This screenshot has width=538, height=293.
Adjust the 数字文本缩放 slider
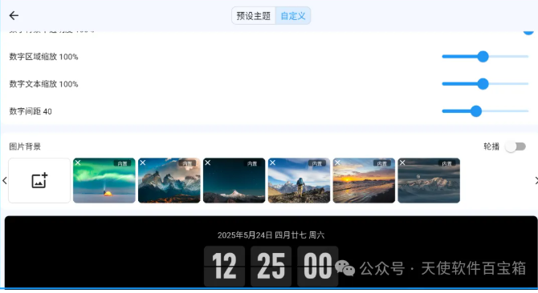(x=485, y=84)
